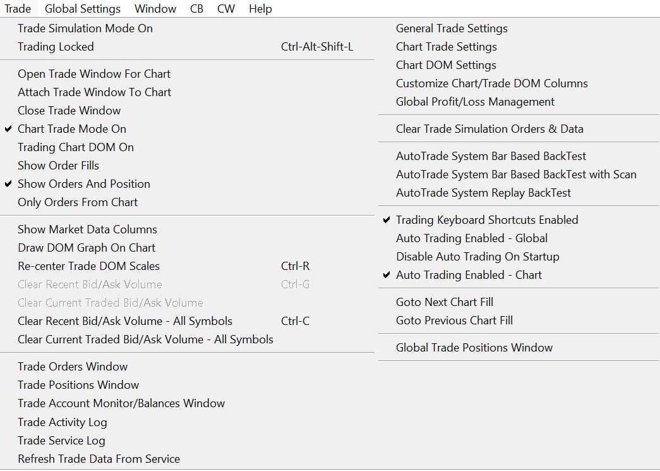The image size is (660, 471).
Task: Select Open Trade Window For Chart
Action: [94, 74]
